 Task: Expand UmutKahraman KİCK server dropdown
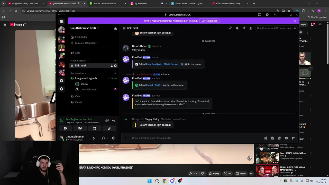point(85,28)
